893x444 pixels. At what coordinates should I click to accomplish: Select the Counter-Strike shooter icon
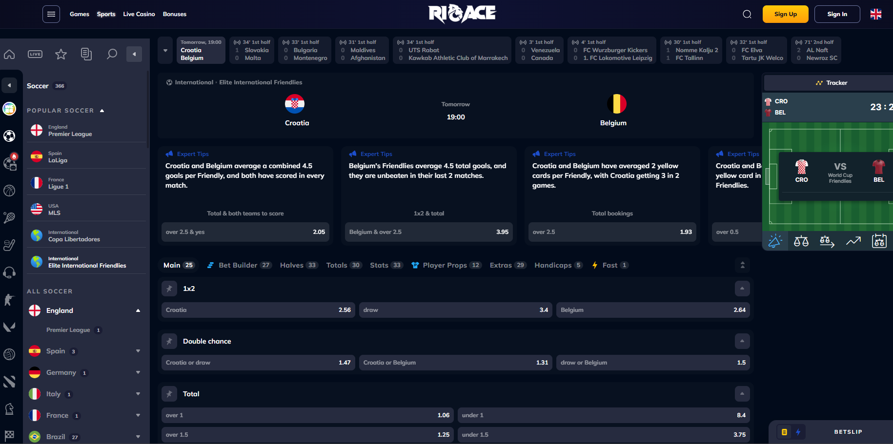tap(9, 300)
